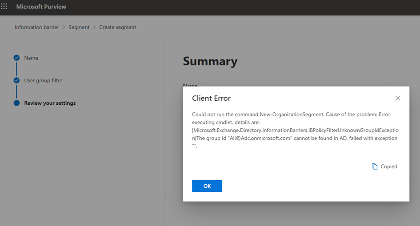Click the copy-to-clipboard icon
This screenshot has height=226, width=420.
coord(374,167)
